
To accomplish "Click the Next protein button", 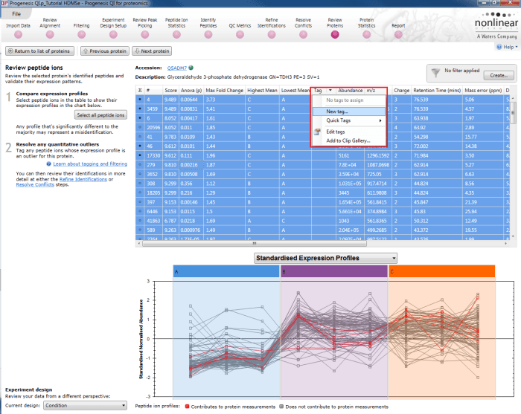I will coord(152,51).
